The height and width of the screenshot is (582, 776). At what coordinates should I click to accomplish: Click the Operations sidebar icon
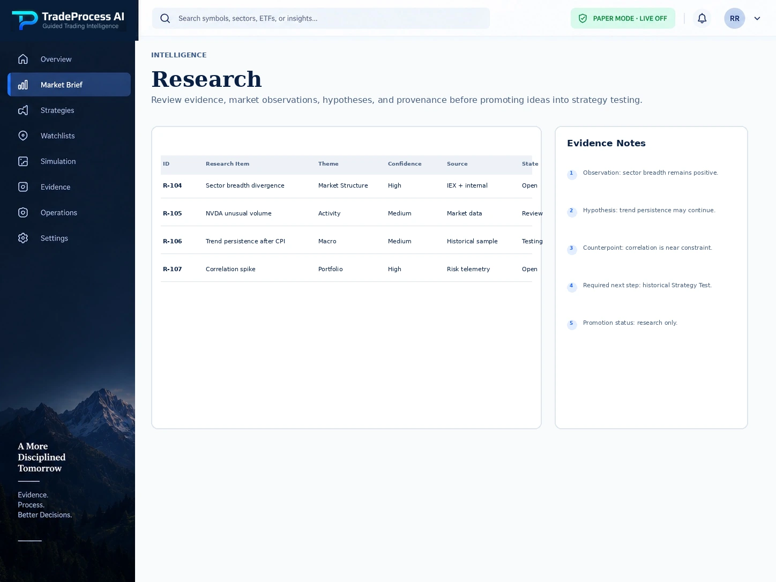[23, 213]
